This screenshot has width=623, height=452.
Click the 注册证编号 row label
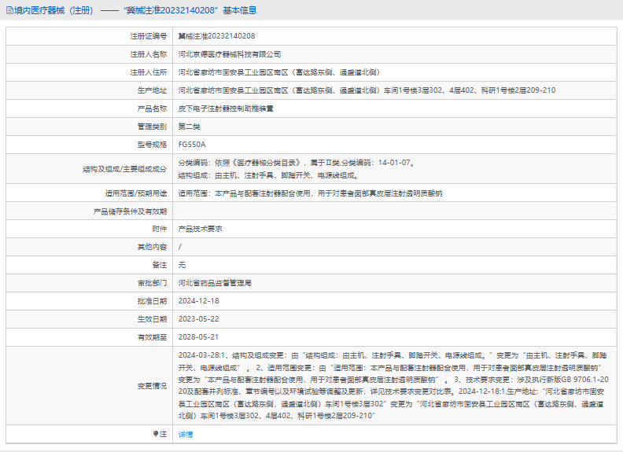pyautogui.click(x=149, y=36)
